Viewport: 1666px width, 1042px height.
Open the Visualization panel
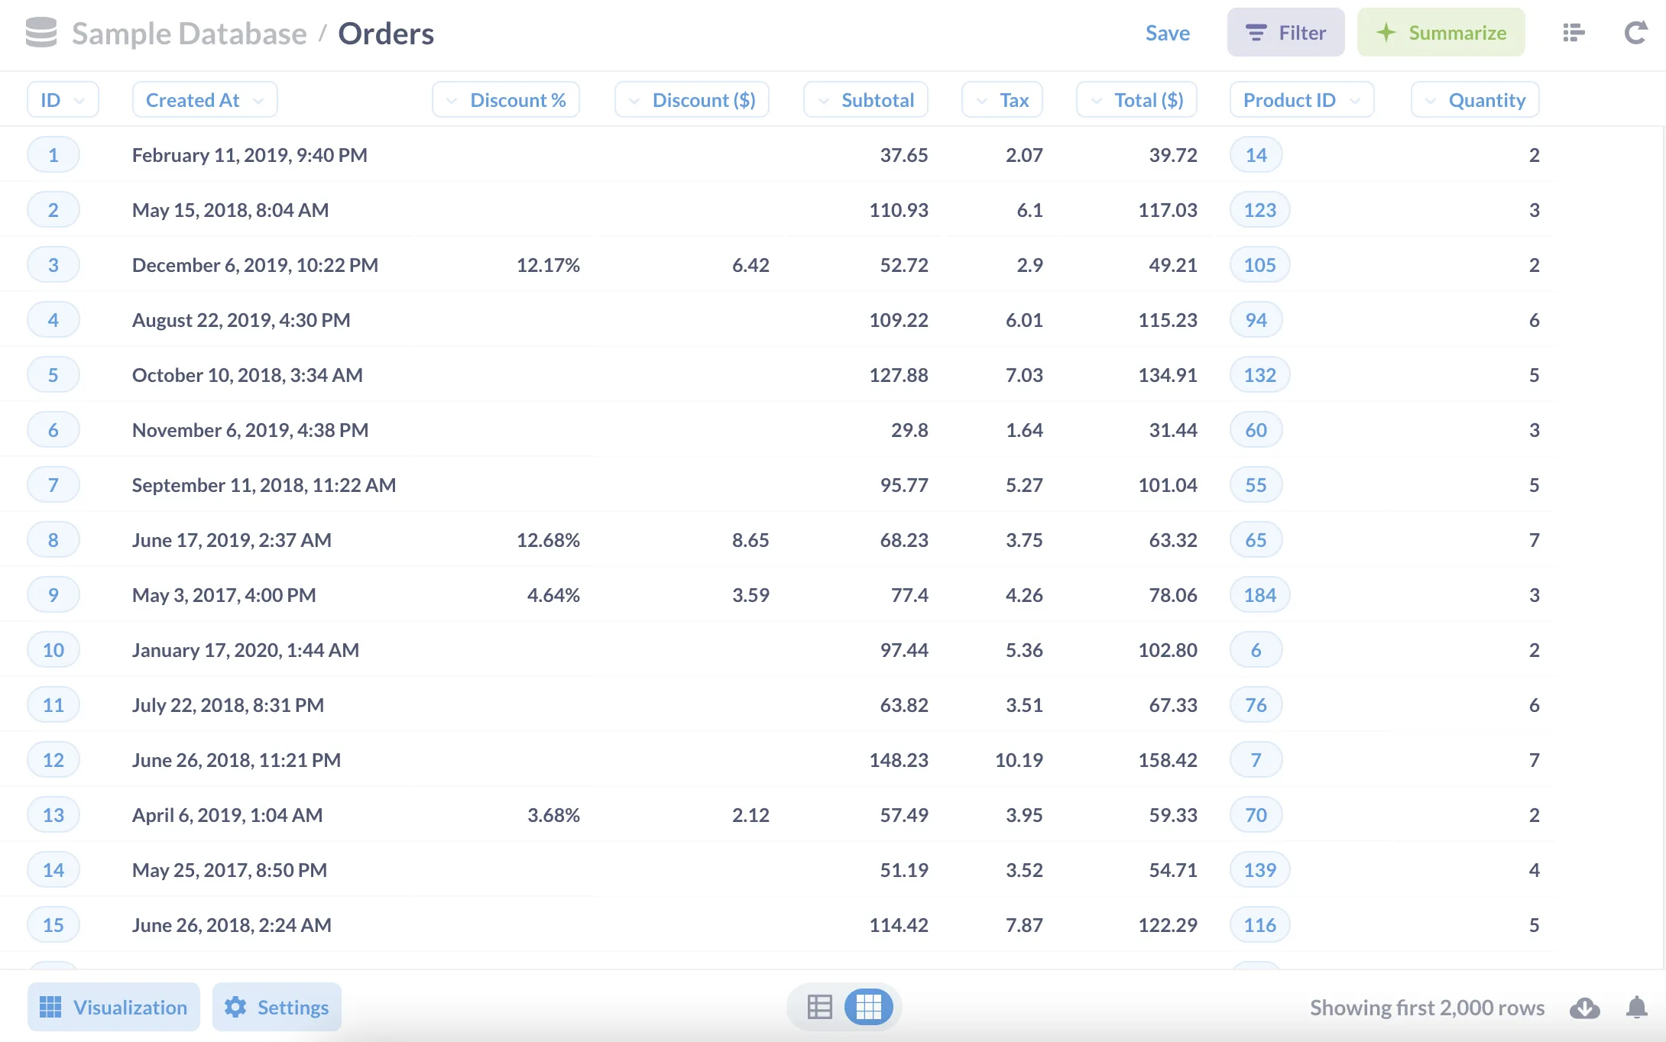click(113, 1007)
